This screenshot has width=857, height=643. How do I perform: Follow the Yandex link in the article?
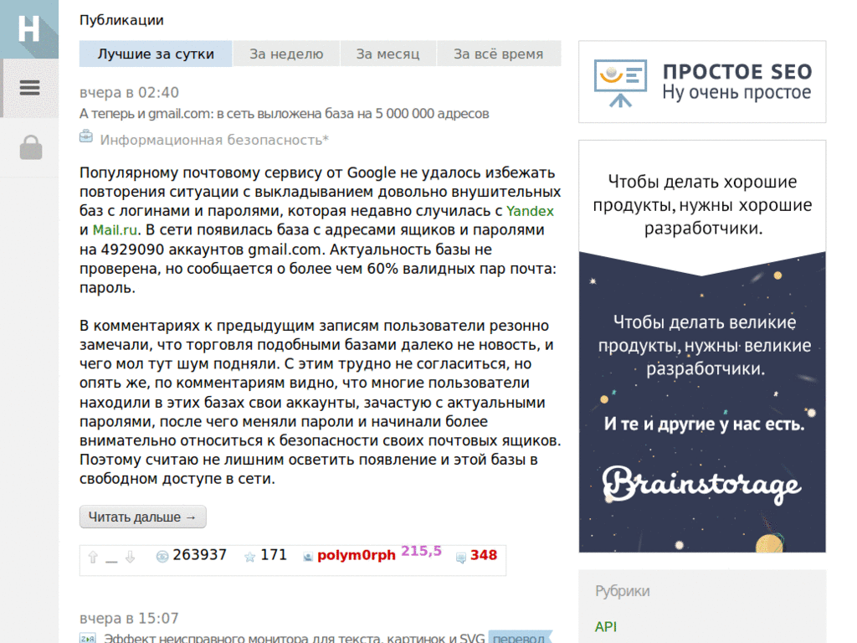pos(530,211)
